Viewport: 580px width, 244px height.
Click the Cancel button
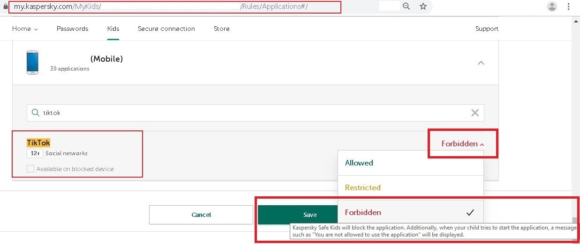point(201,215)
